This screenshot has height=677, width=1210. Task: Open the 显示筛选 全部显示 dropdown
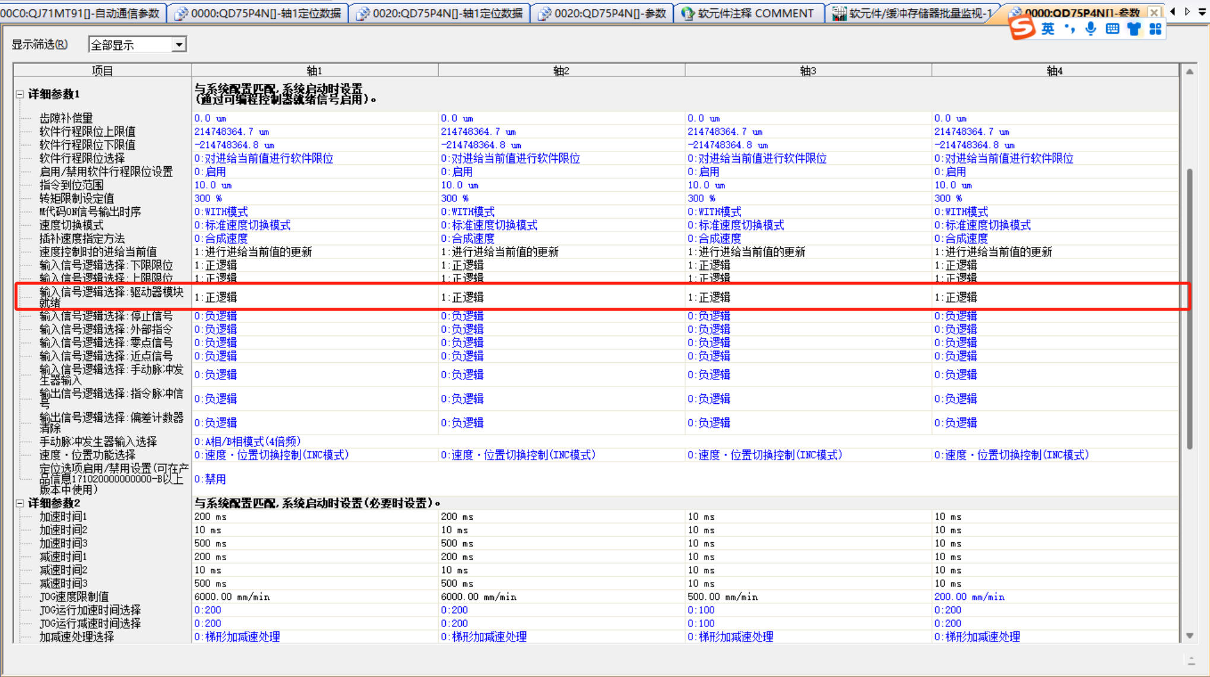(x=179, y=45)
